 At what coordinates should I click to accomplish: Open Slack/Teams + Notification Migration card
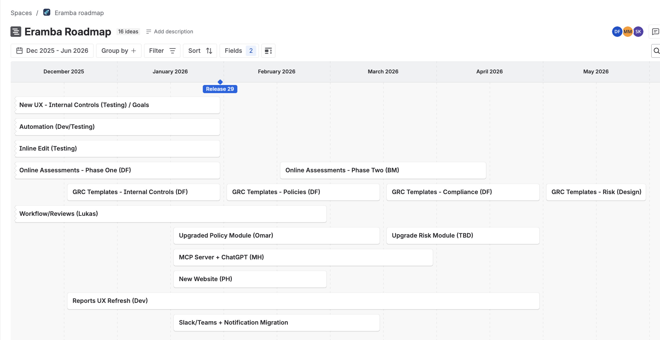pos(276,323)
